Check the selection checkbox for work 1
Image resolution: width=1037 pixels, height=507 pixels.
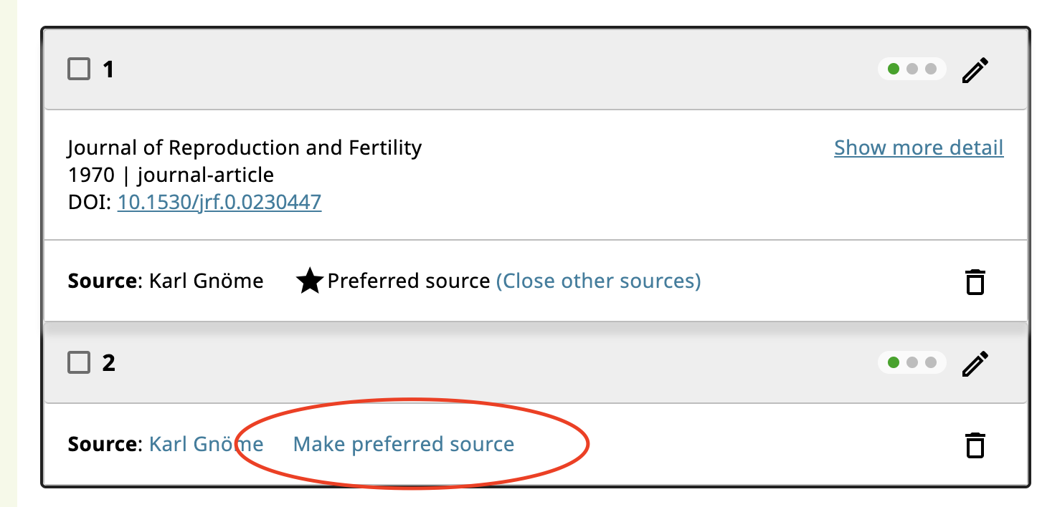(x=79, y=69)
